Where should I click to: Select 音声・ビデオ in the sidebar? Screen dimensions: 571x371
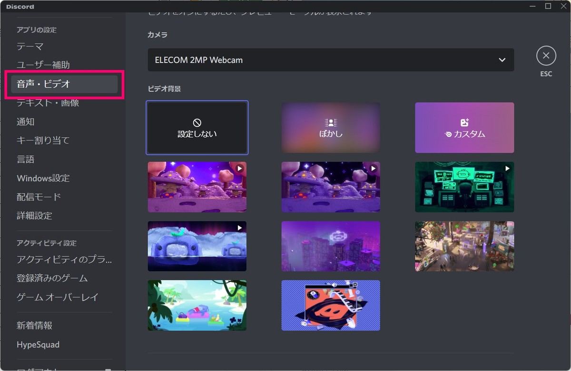(x=64, y=84)
